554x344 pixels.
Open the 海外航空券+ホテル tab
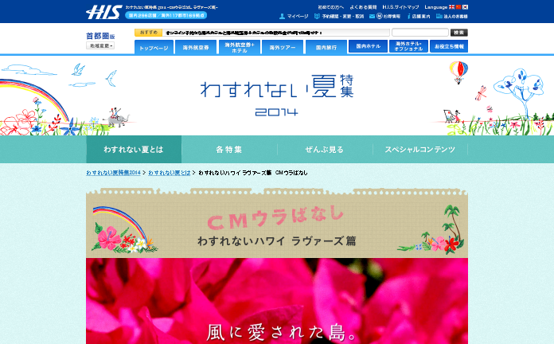[240, 48]
